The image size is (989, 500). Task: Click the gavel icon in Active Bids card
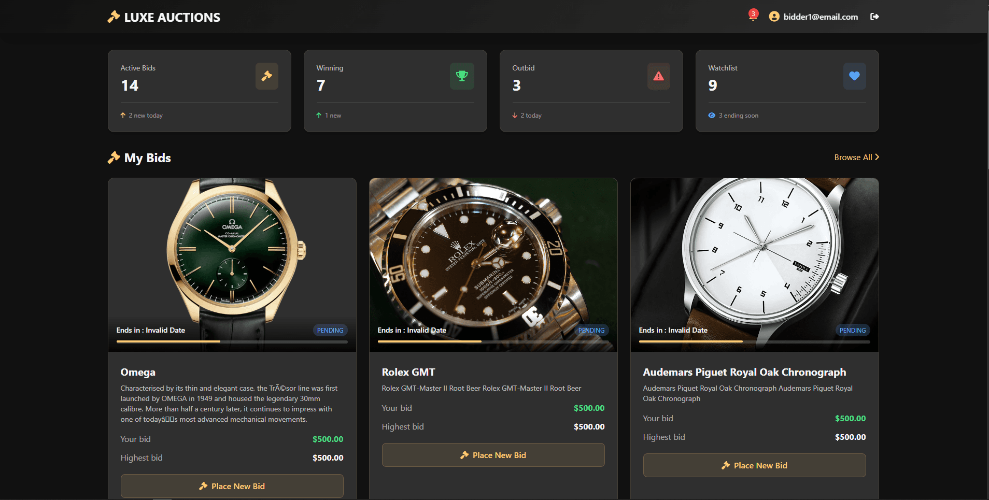[x=267, y=76]
